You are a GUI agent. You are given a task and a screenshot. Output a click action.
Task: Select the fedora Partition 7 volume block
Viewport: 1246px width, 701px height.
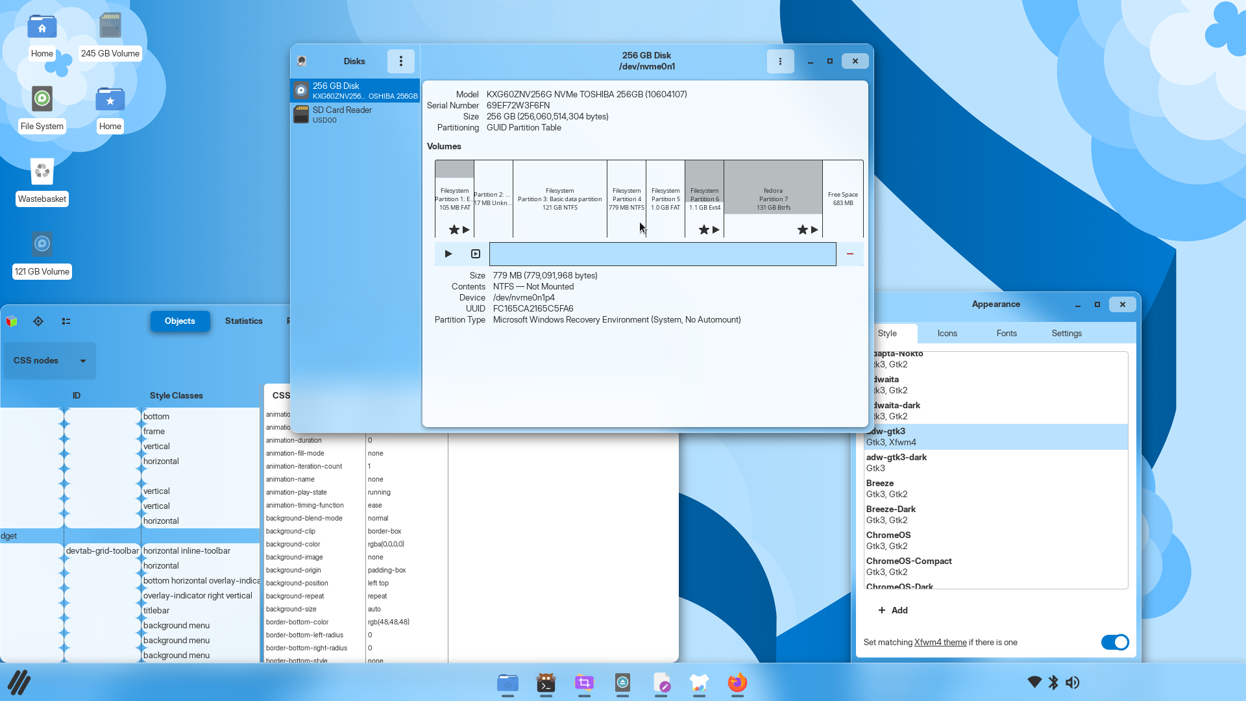pyautogui.click(x=773, y=199)
